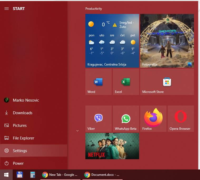Open the Pictures folder

tap(34, 125)
